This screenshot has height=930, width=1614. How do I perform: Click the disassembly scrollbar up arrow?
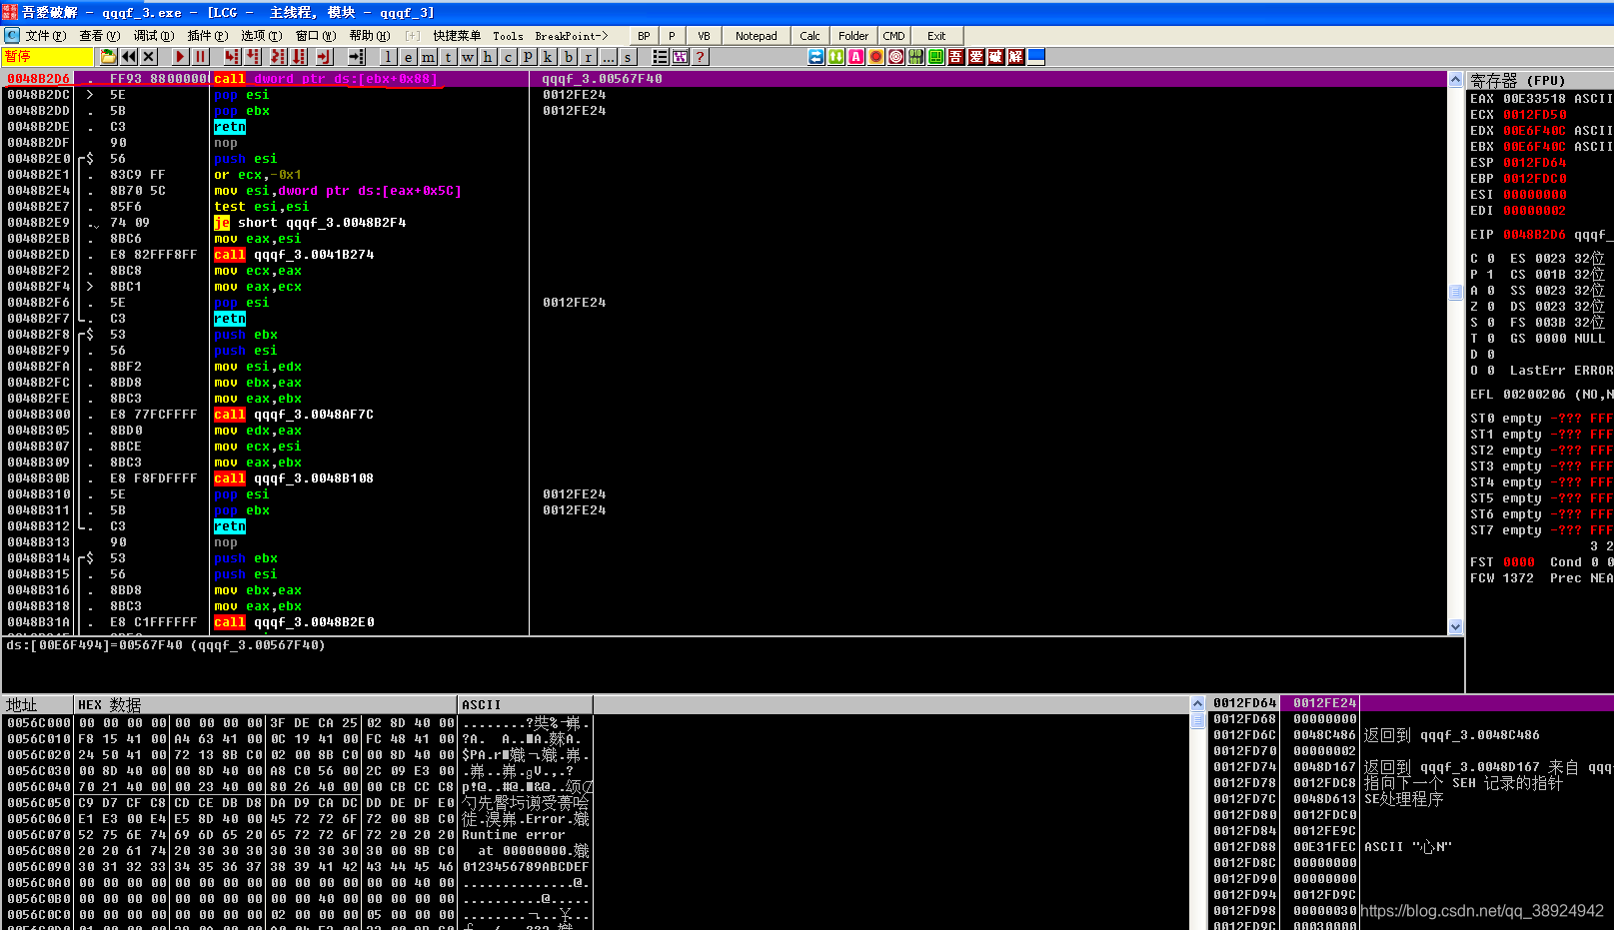click(x=1455, y=79)
